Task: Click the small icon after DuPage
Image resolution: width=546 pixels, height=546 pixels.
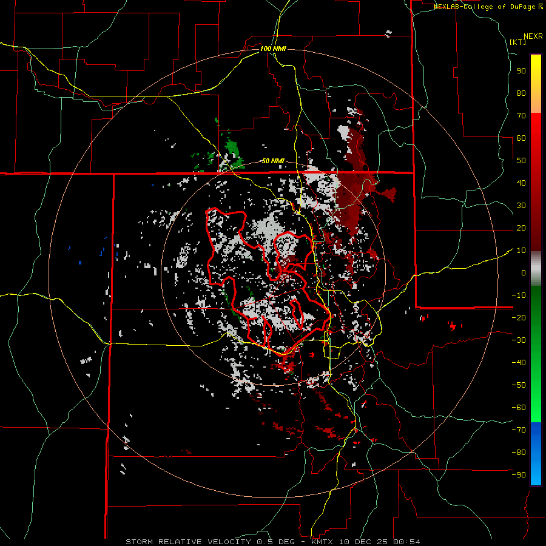Action: pos(540,7)
